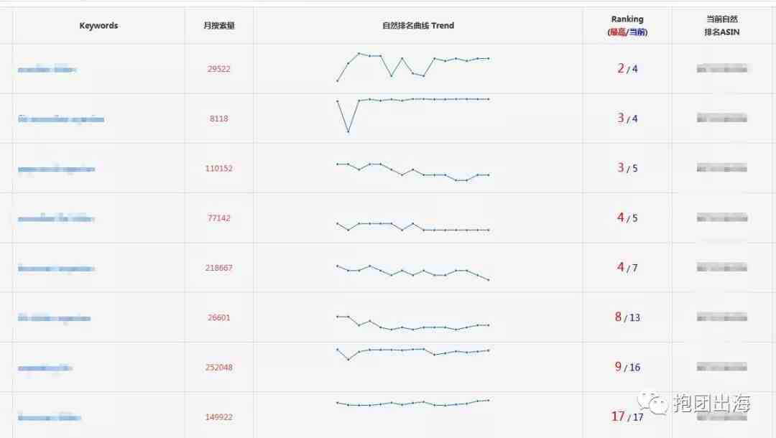Image resolution: width=776 pixels, height=438 pixels.
Task: Click the Keywords column header
Action: (x=98, y=26)
